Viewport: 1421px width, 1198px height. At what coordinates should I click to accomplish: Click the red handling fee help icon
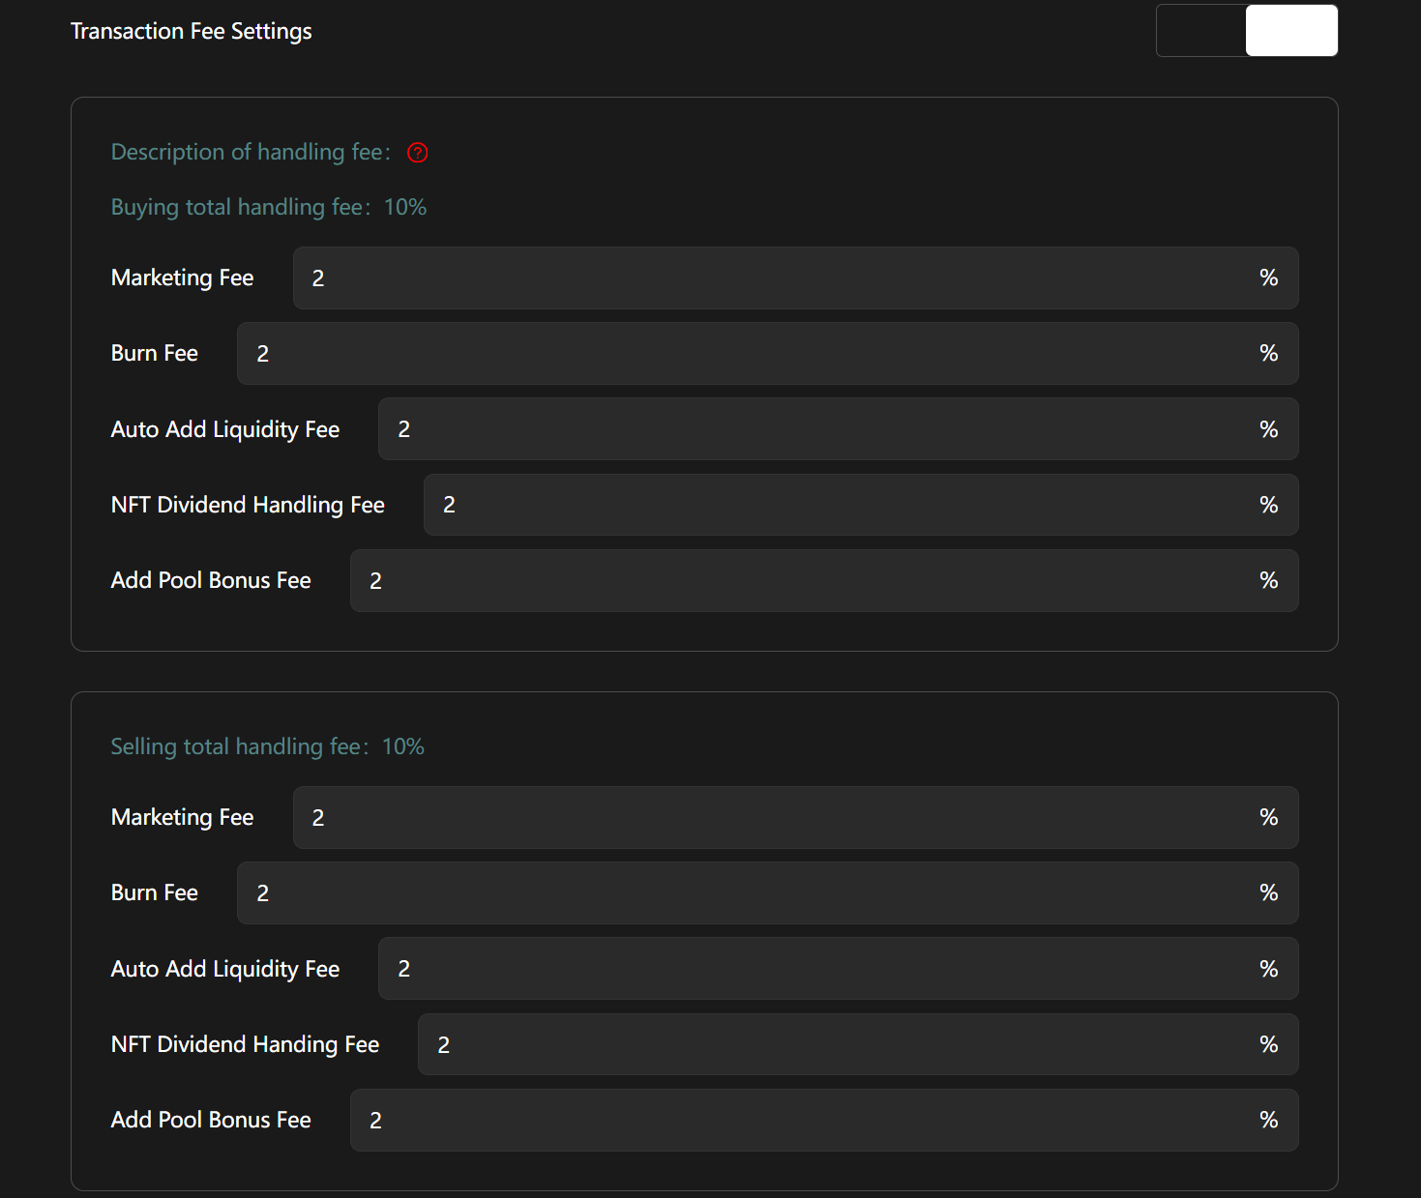click(x=417, y=153)
